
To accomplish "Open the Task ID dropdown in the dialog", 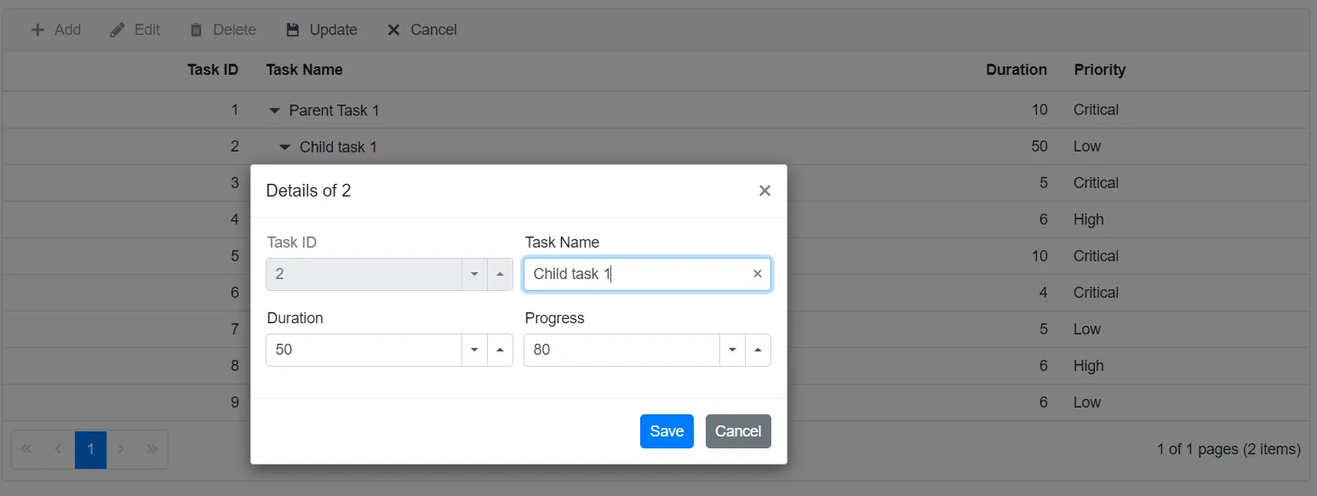I will pyautogui.click(x=475, y=274).
